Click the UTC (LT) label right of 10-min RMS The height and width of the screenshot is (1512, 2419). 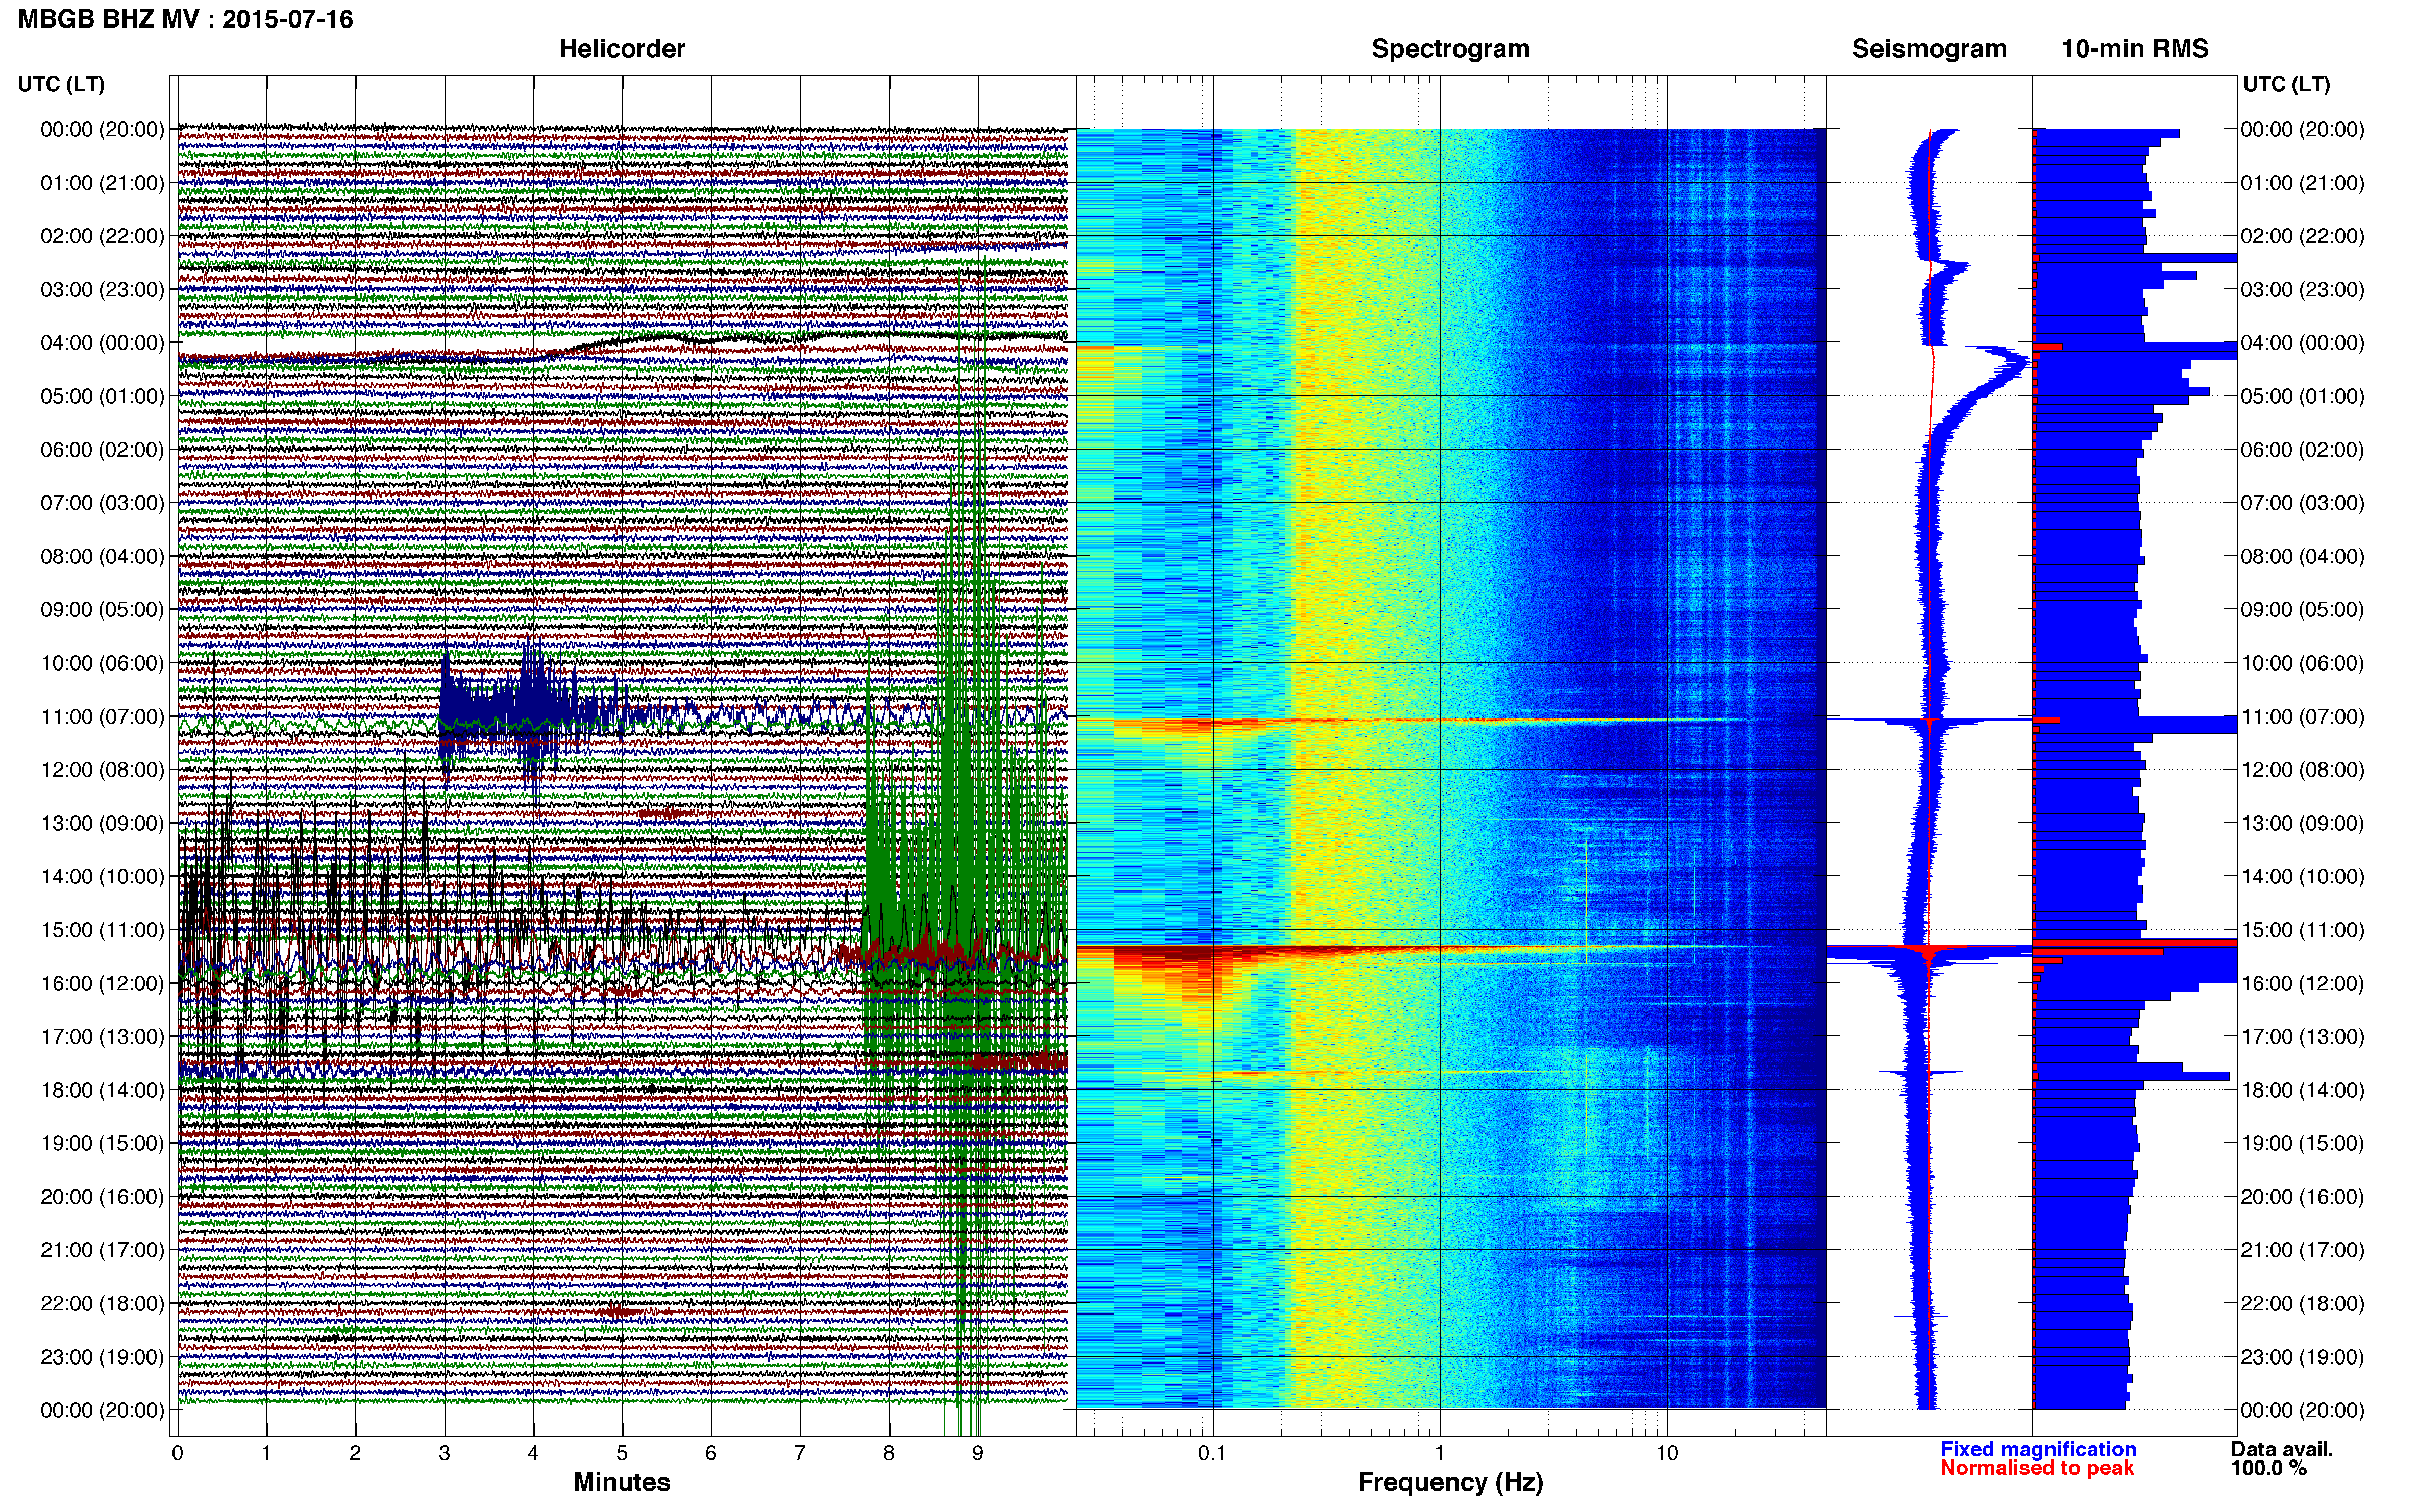2286,84
